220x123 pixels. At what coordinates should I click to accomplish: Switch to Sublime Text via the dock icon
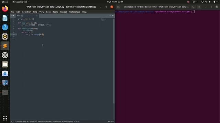coord(5,46)
